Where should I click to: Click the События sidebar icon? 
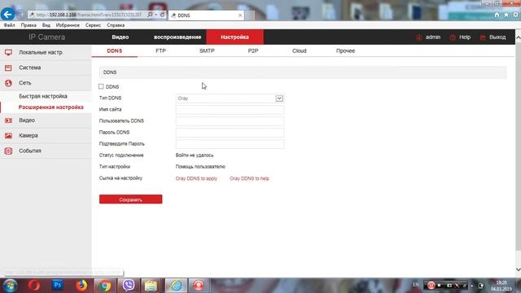tap(8, 151)
